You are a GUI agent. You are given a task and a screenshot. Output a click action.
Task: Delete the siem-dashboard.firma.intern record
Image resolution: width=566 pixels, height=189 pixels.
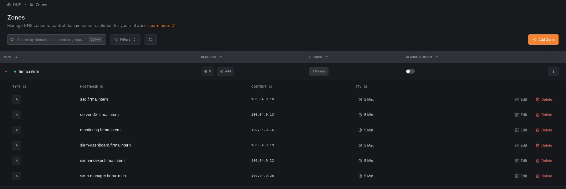point(544,146)
